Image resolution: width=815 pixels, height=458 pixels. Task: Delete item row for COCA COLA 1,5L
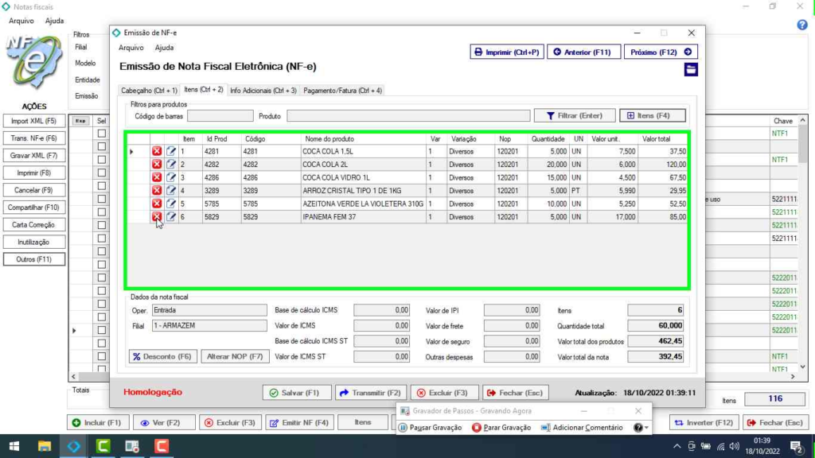click(157, 151)
